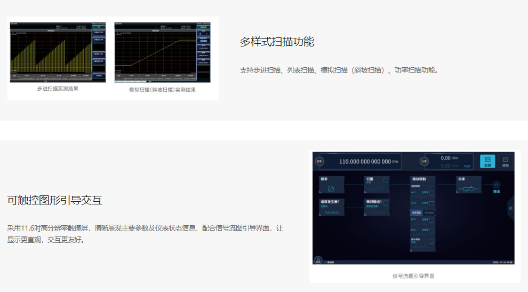Click the round 频率 frequency knob icon

pos(319,161)
